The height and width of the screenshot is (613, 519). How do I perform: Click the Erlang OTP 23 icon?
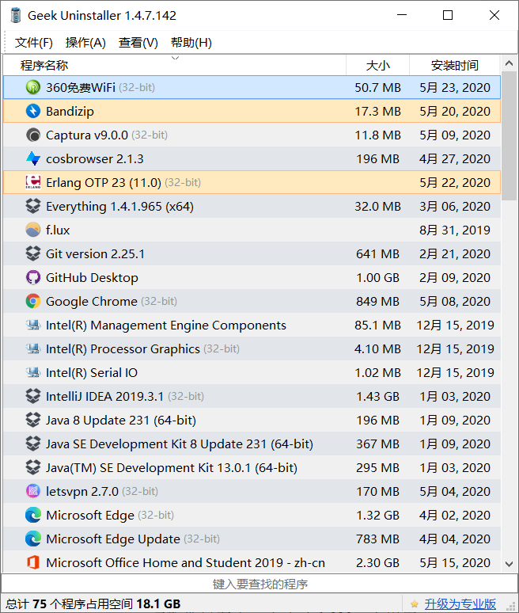(x=33, y=182)
